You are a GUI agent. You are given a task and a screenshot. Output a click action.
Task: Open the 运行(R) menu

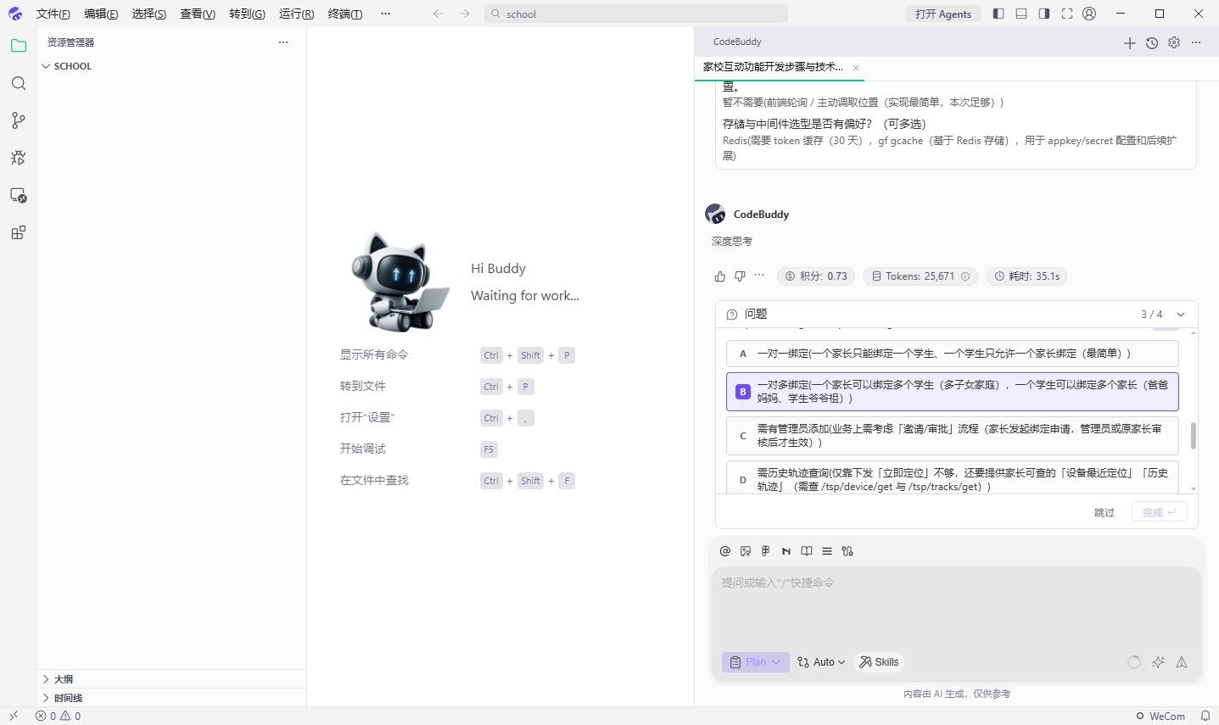pos(296,14)
